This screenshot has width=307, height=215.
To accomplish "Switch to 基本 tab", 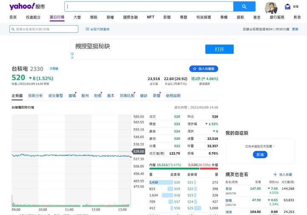I will coord(110,96).
